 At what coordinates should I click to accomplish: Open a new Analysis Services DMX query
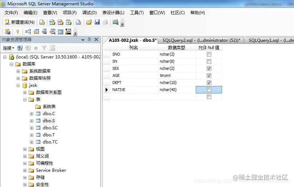[x=60, y=22]
